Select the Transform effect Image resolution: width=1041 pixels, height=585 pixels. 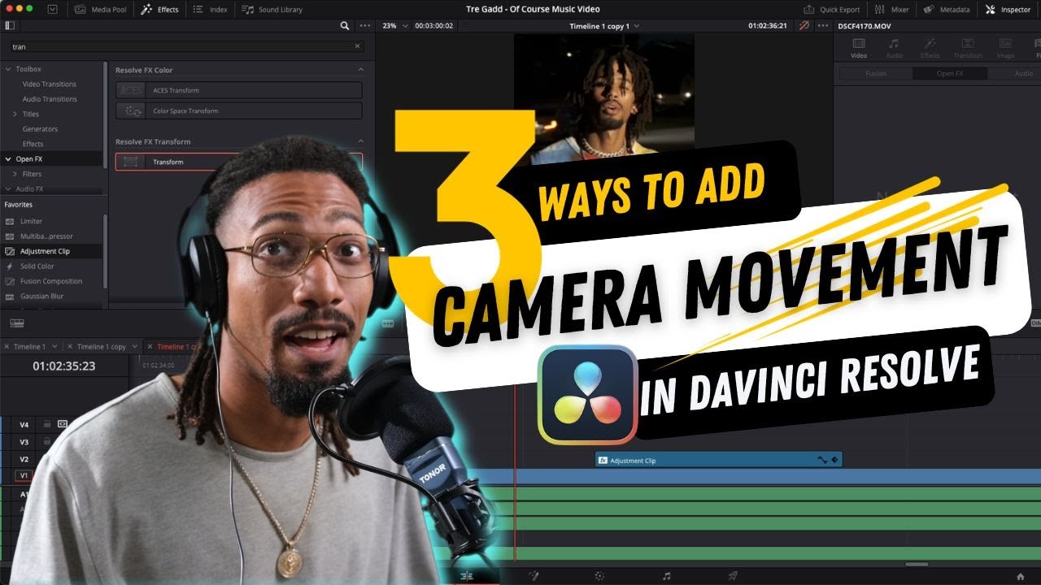point(239,162)
